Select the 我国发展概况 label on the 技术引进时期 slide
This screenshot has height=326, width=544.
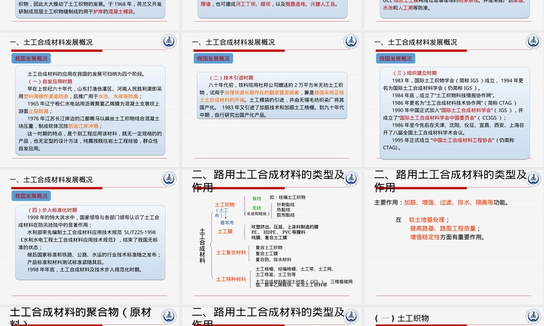213,59
